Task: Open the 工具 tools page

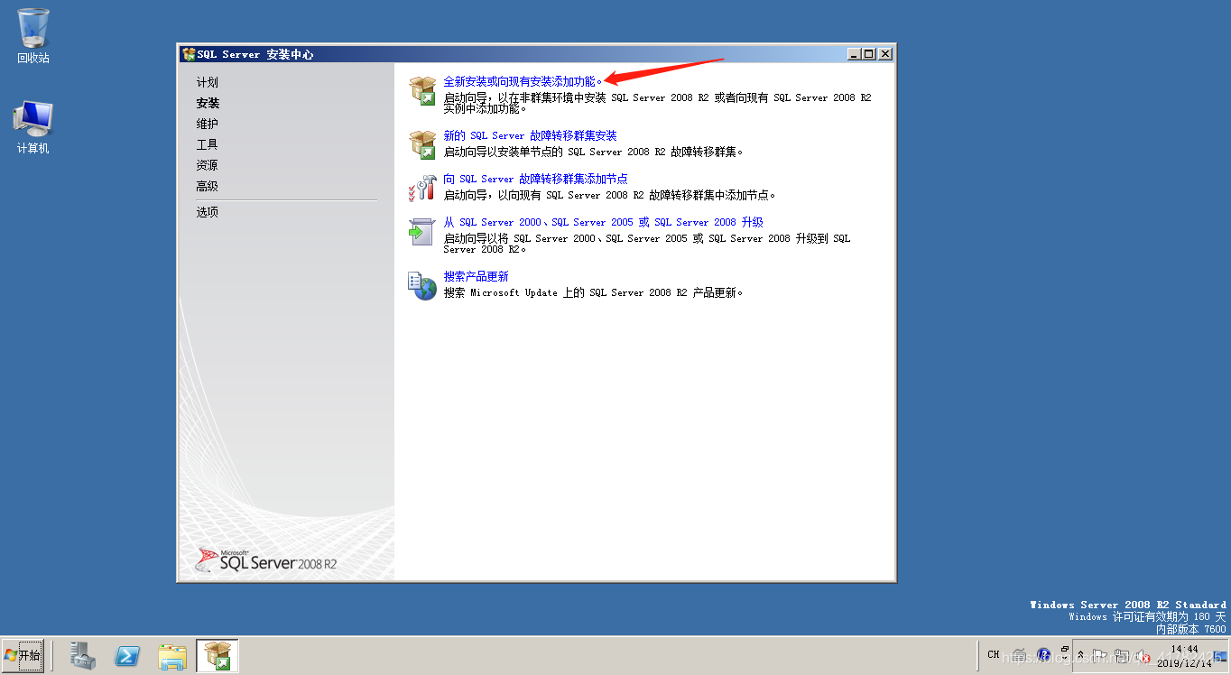Action: tap(208, 144)
